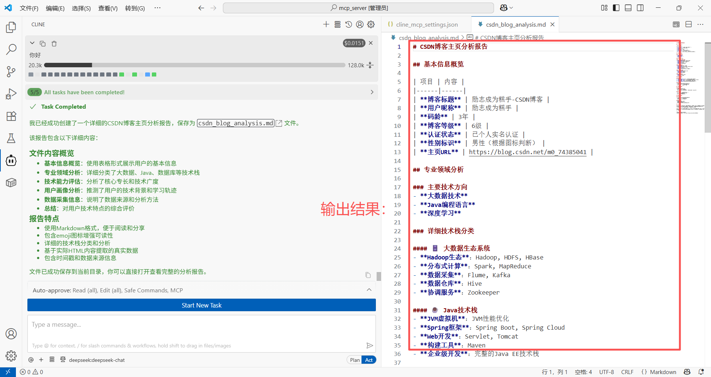Go back with navigation arrow
This screenshot has width=711, height=377.
pos(201,8)
